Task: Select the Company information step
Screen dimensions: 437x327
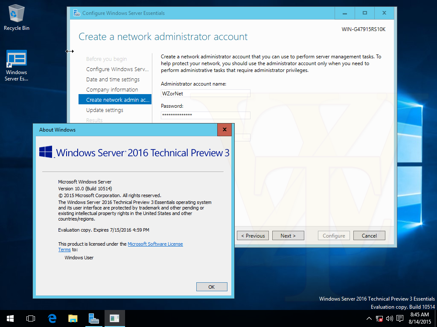Action: click(x=112, y=90)
